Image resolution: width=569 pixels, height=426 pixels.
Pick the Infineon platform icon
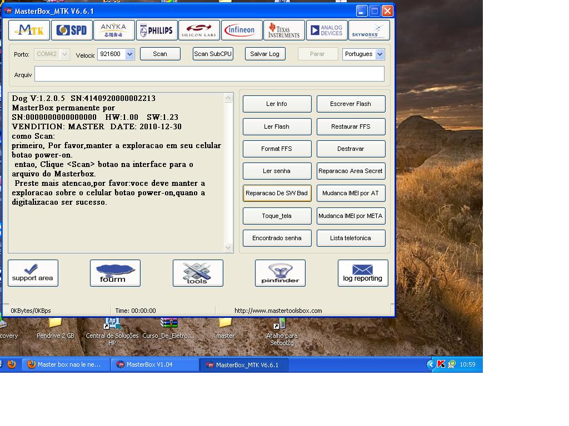[x=242, y=31]
